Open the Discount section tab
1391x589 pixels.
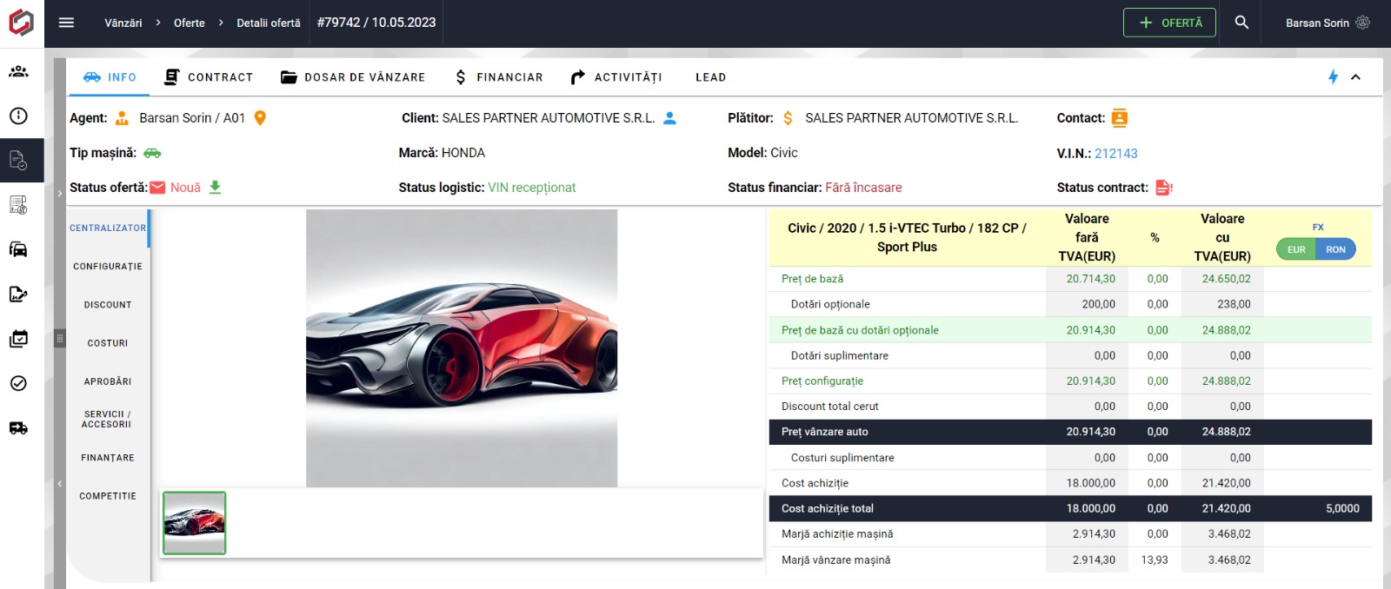(108, 305)
